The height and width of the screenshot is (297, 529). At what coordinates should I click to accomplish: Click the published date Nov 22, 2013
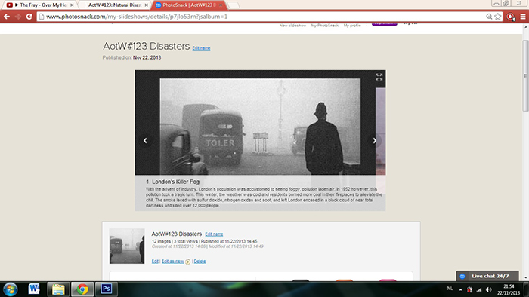(147, 57)
